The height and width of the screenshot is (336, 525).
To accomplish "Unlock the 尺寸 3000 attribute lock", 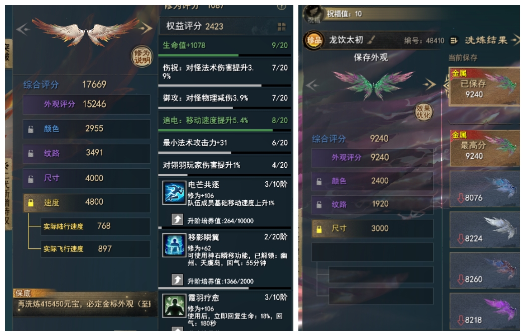I will [319, 229].
